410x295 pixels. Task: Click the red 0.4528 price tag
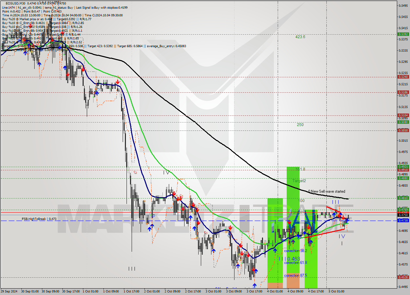tap(403, 277)
